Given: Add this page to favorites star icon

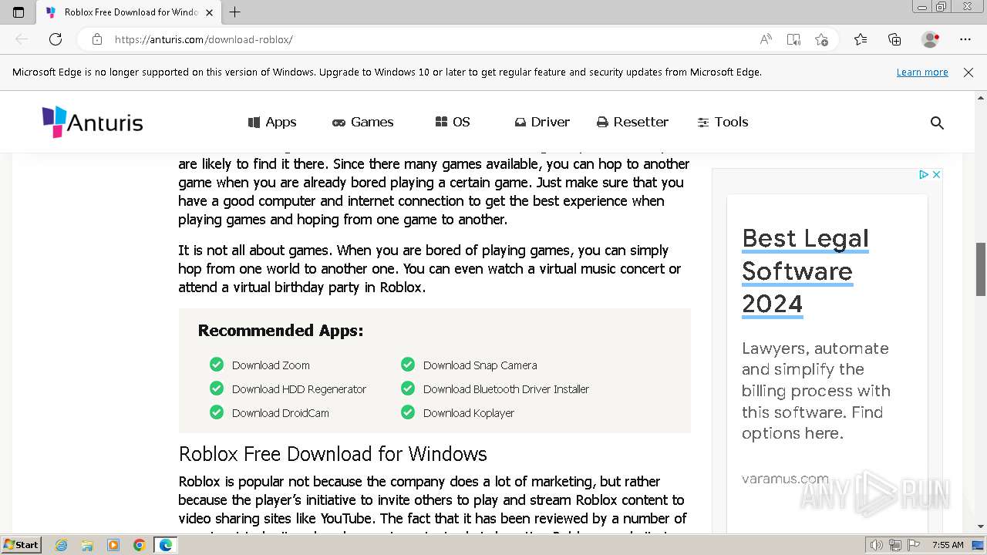Looking at the screenshot, I should click(822, 39).
